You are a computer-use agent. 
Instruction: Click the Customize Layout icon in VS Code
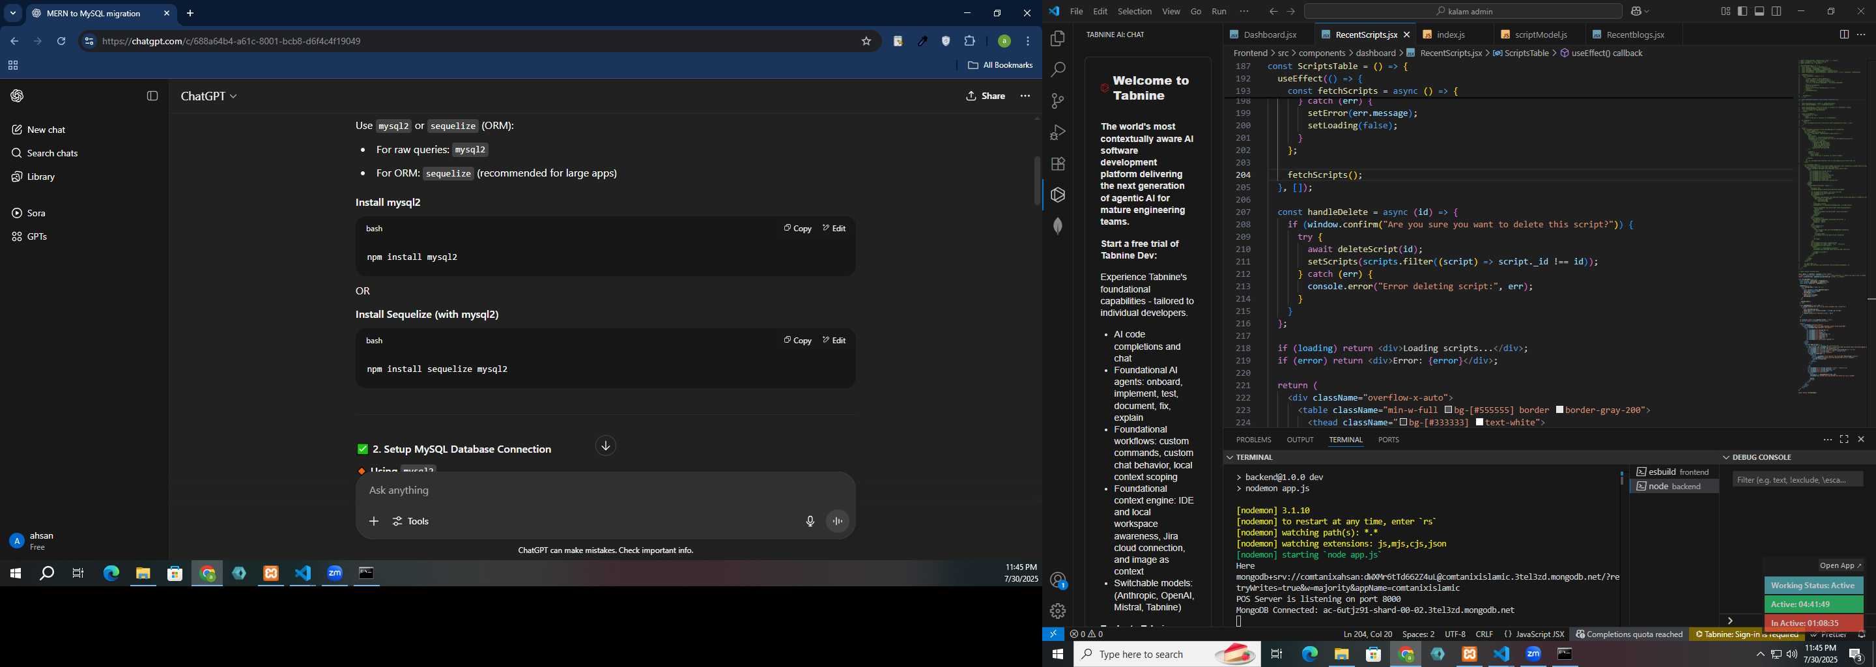[x=1726, y=12]
